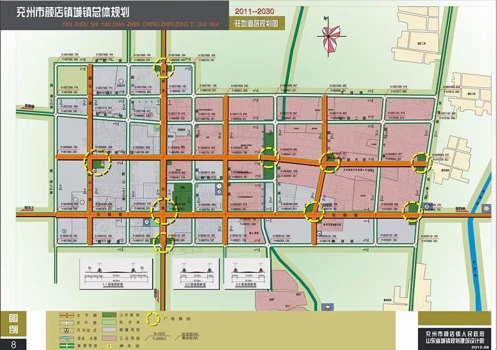Pick the light green 防护林 swatch
Screen dimensions: 497x350
pos(109,323)
